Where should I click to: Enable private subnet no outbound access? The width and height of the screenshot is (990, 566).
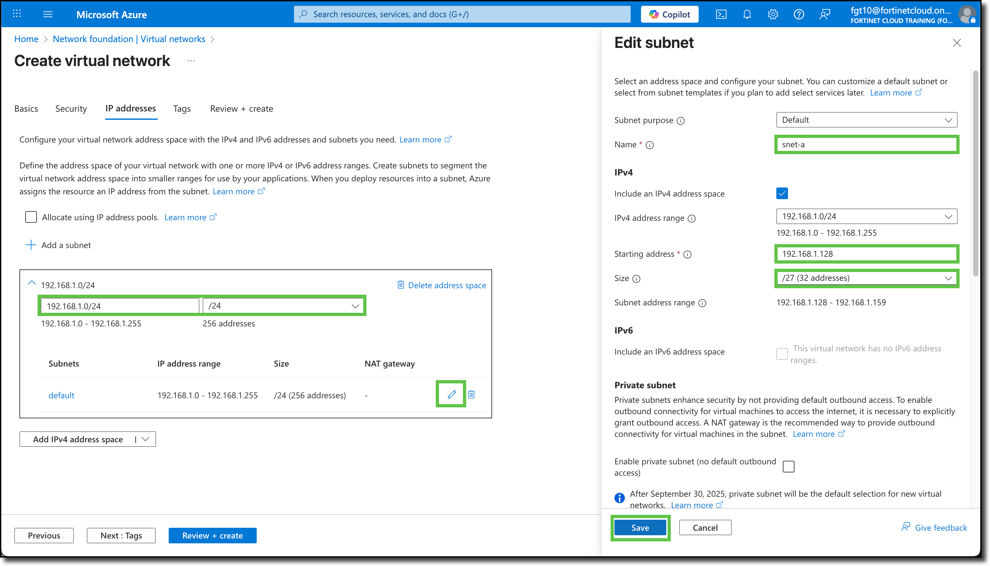[789, 466]
